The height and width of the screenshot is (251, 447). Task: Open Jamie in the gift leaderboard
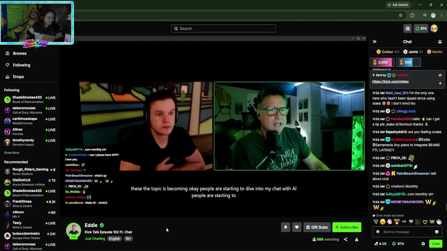(x=413, y=52)
